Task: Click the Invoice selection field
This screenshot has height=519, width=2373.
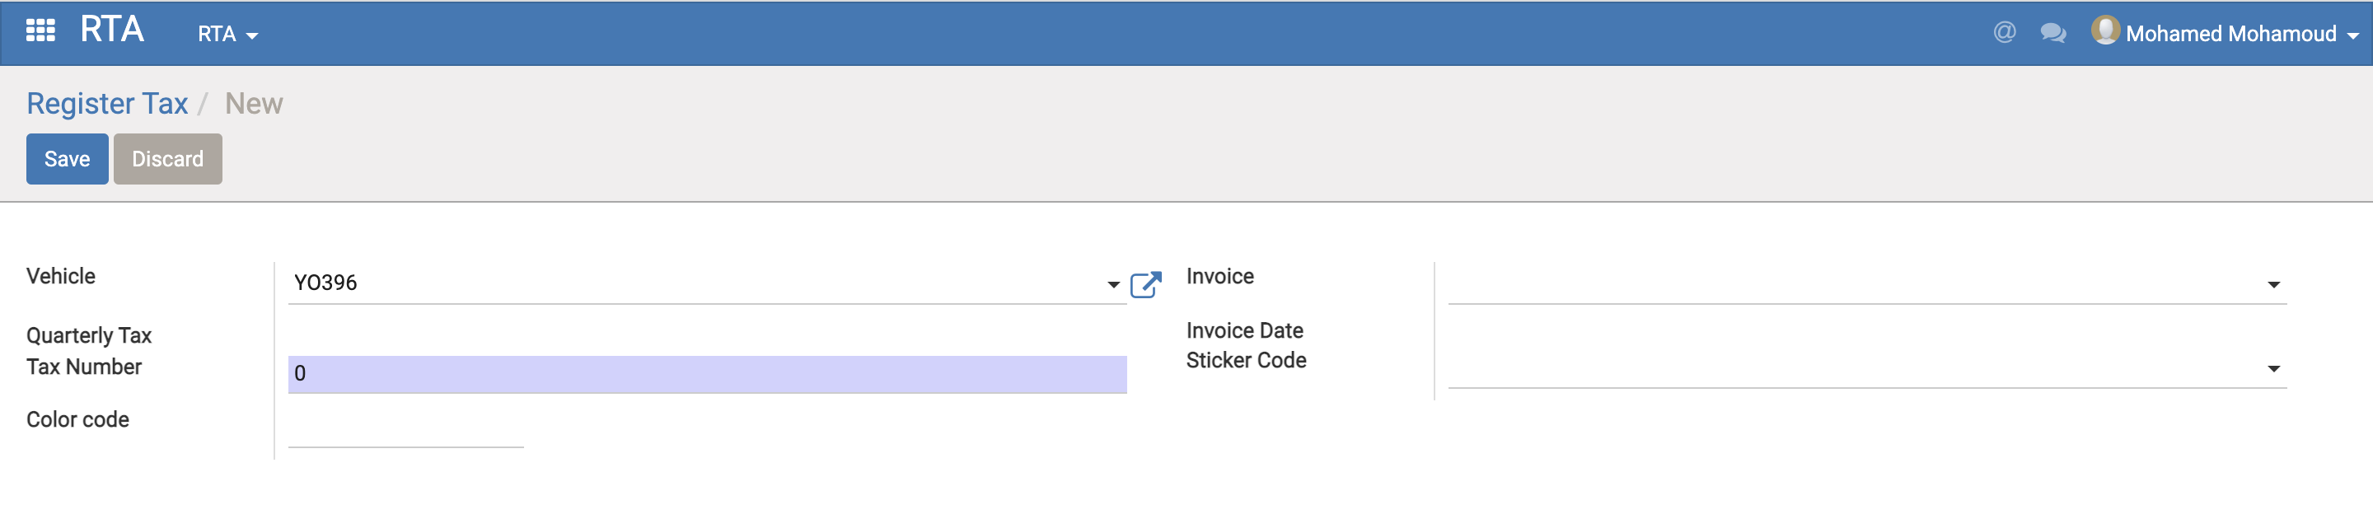Action: pyautogui.click(x=1866, y=283)
